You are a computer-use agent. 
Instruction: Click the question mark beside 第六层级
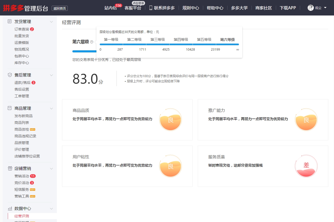click(x=92, y=42)
